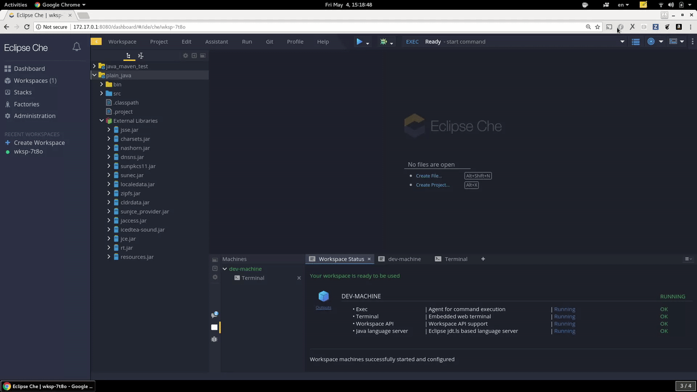
Task: Collapse the plain_java project
Action: coord(94,75)
